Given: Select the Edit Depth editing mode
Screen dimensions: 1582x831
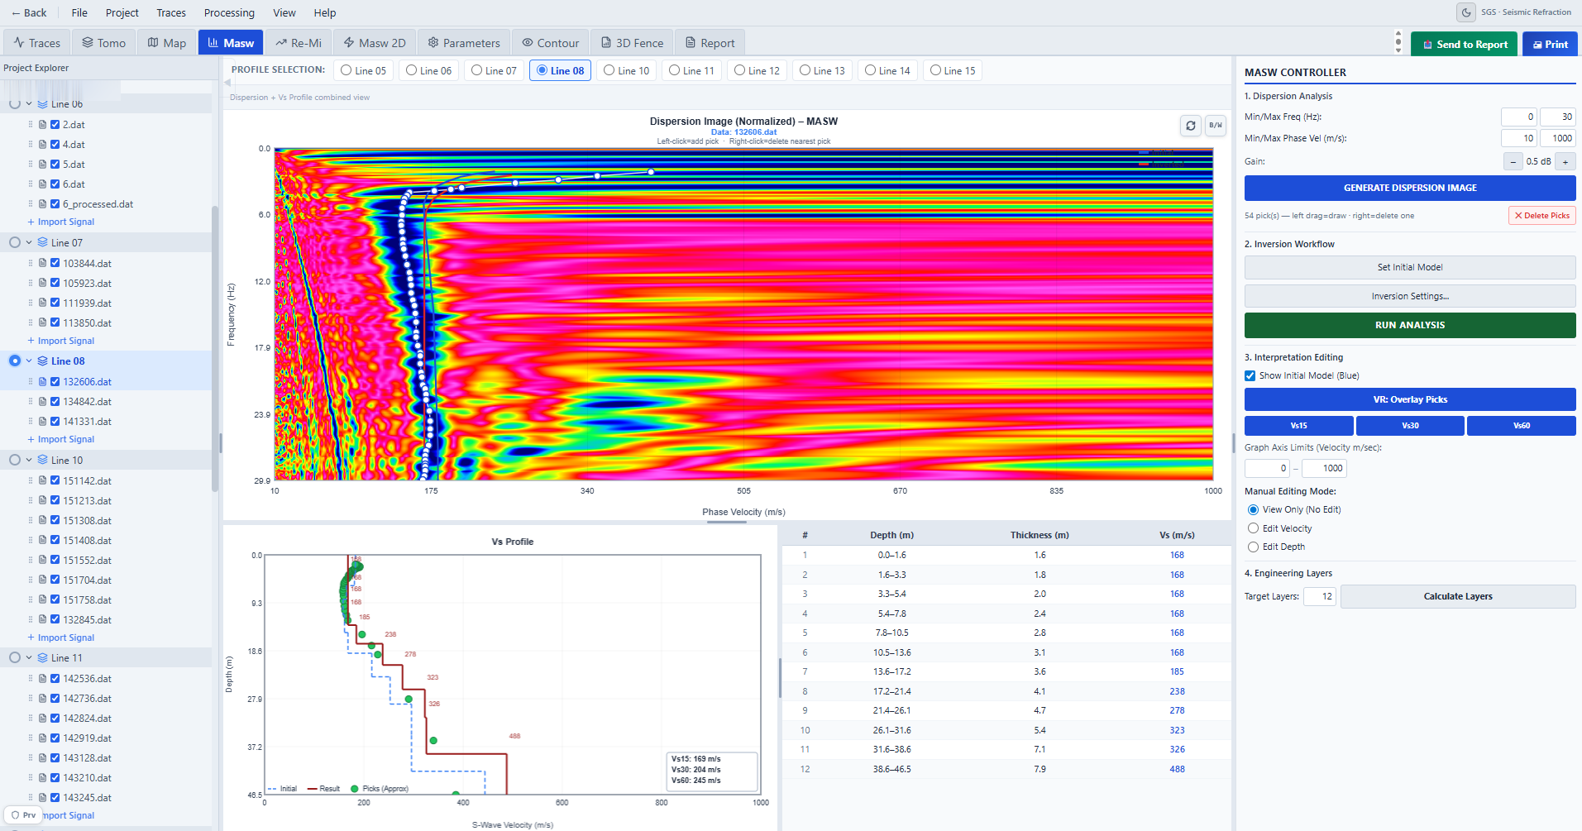Looking at the screenshot, I should [1254, 547].
